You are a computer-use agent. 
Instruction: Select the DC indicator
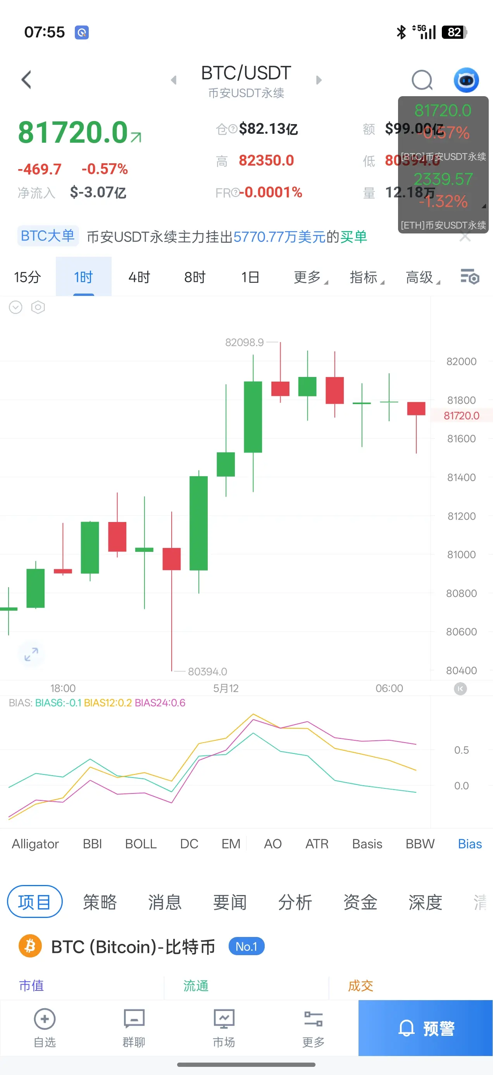point(189,844)
